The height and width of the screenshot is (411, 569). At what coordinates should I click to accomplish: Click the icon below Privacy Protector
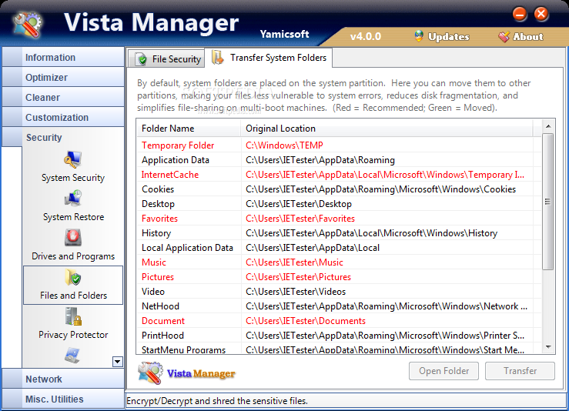click(72, 355)
